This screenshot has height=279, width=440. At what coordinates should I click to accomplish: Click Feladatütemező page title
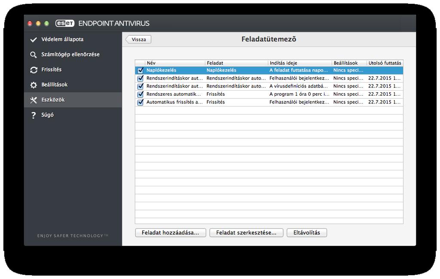point(269,39)
